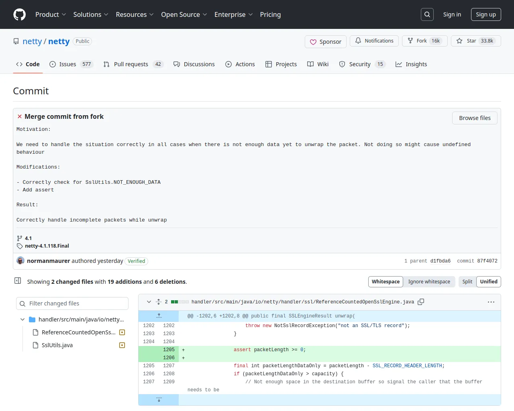Open the Product dropdown menu
The width and height of the screenshot is (514, 411).
51,14
